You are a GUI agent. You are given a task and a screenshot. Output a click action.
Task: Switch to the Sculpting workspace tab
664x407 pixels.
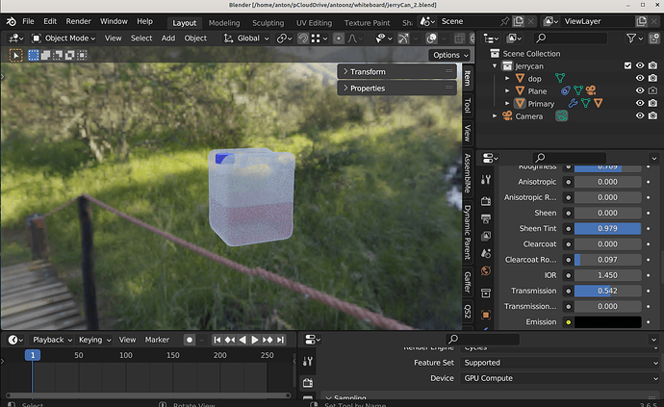[x=268, y=23]
